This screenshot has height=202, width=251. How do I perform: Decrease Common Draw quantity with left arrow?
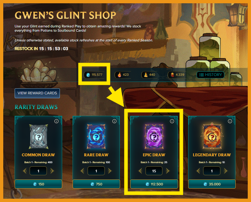[25, 171]
